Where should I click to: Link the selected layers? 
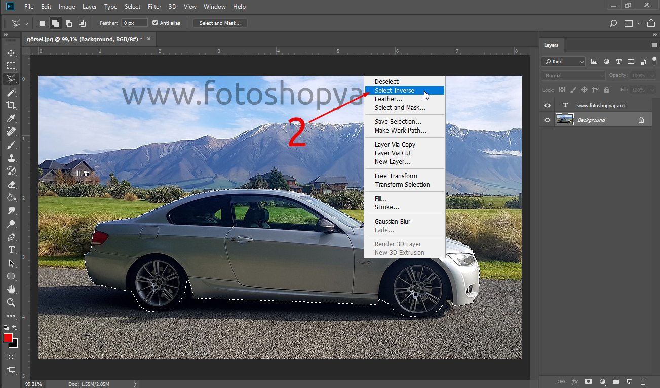tap(561, 382)
